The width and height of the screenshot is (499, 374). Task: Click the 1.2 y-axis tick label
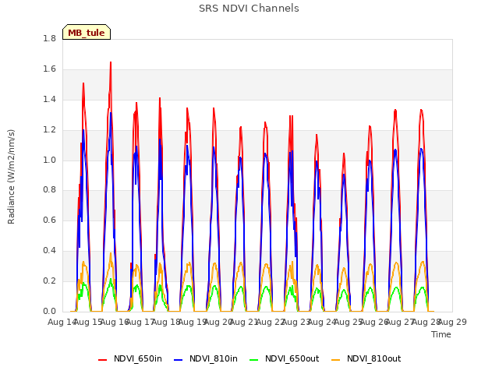coord(49,130)
